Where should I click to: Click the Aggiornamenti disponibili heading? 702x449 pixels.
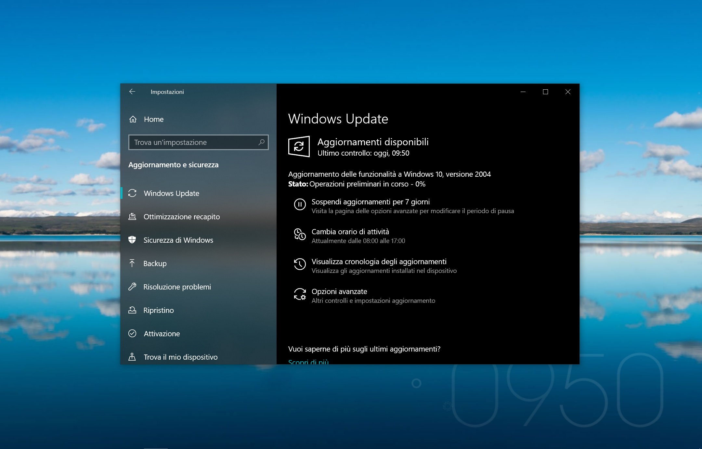point(373,142)
